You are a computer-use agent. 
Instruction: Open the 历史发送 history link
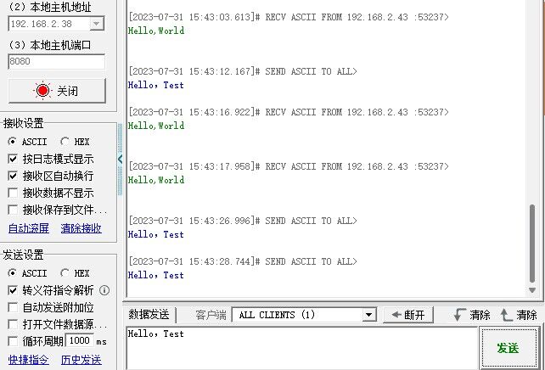coord(81,360)
